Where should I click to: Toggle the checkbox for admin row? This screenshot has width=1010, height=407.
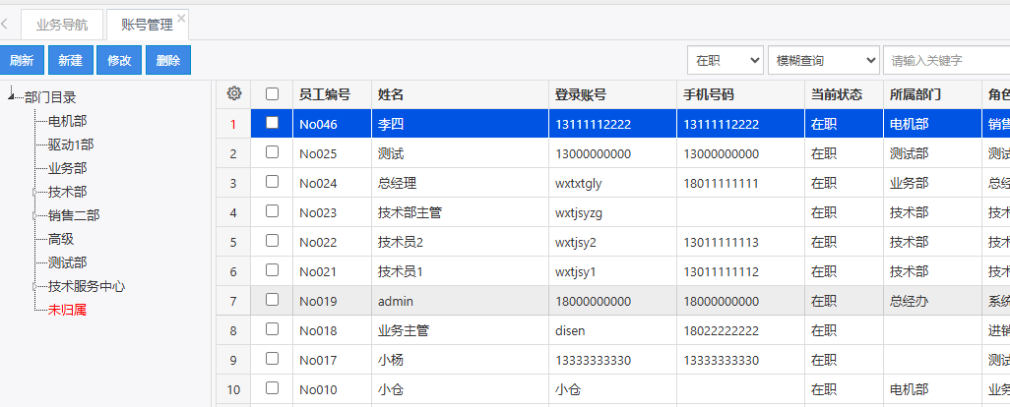point(273,301)
